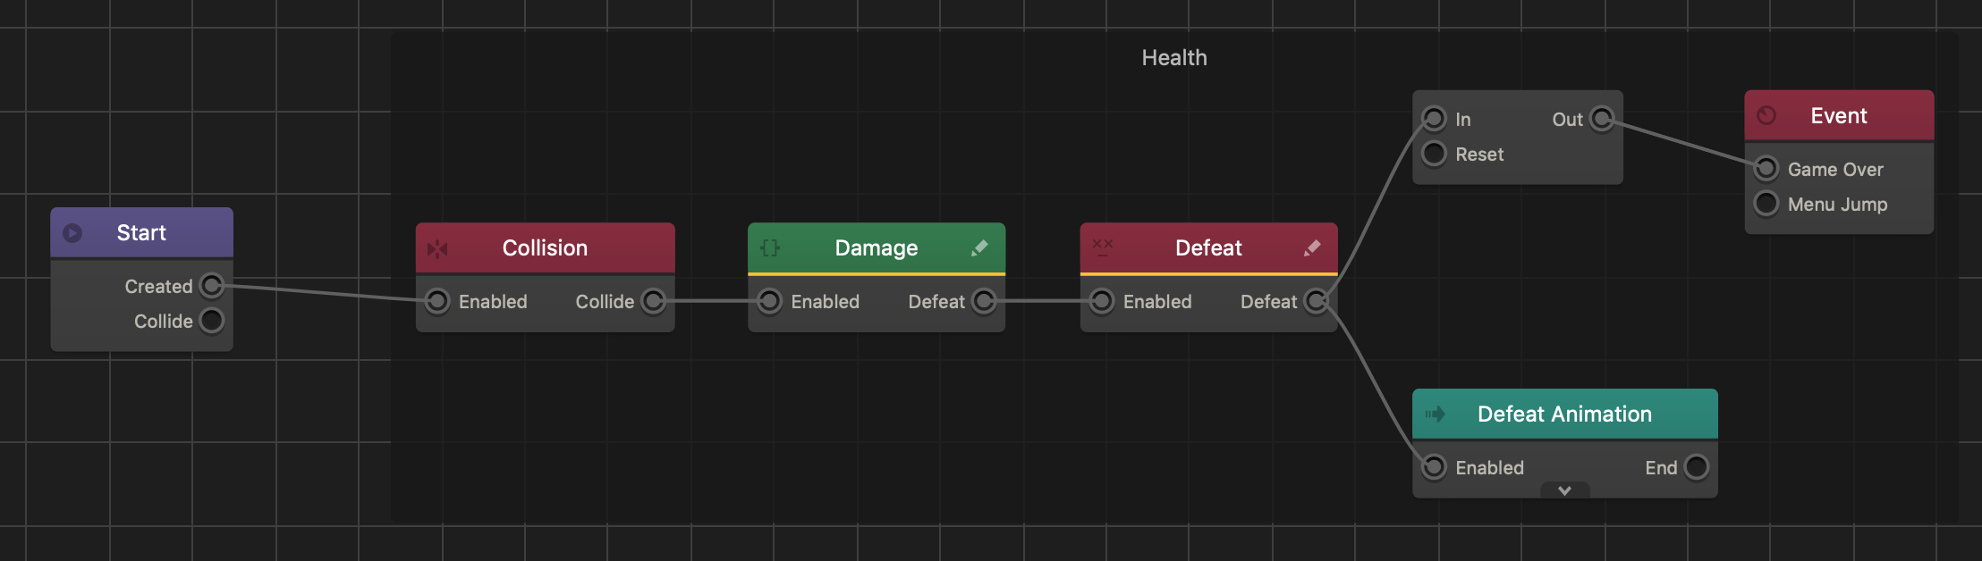Click the pencil edit icon on Damage node

[x=980, y=247]
